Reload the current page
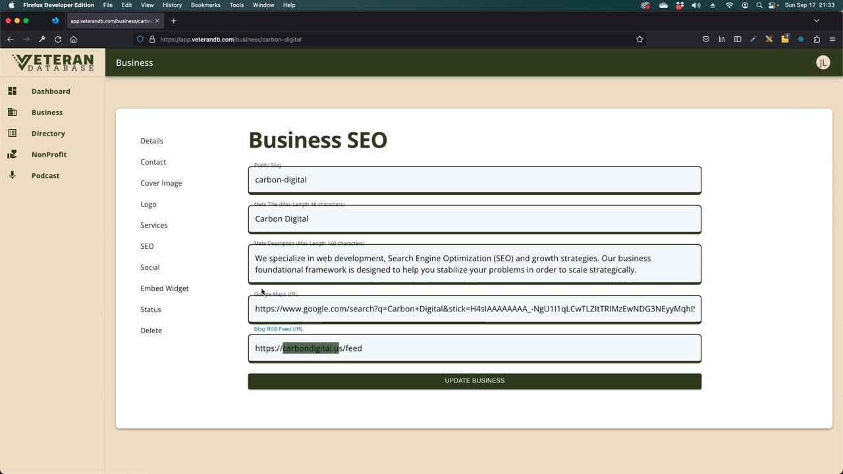This screenshot has height=474, width=843. (x=58, y=39)
